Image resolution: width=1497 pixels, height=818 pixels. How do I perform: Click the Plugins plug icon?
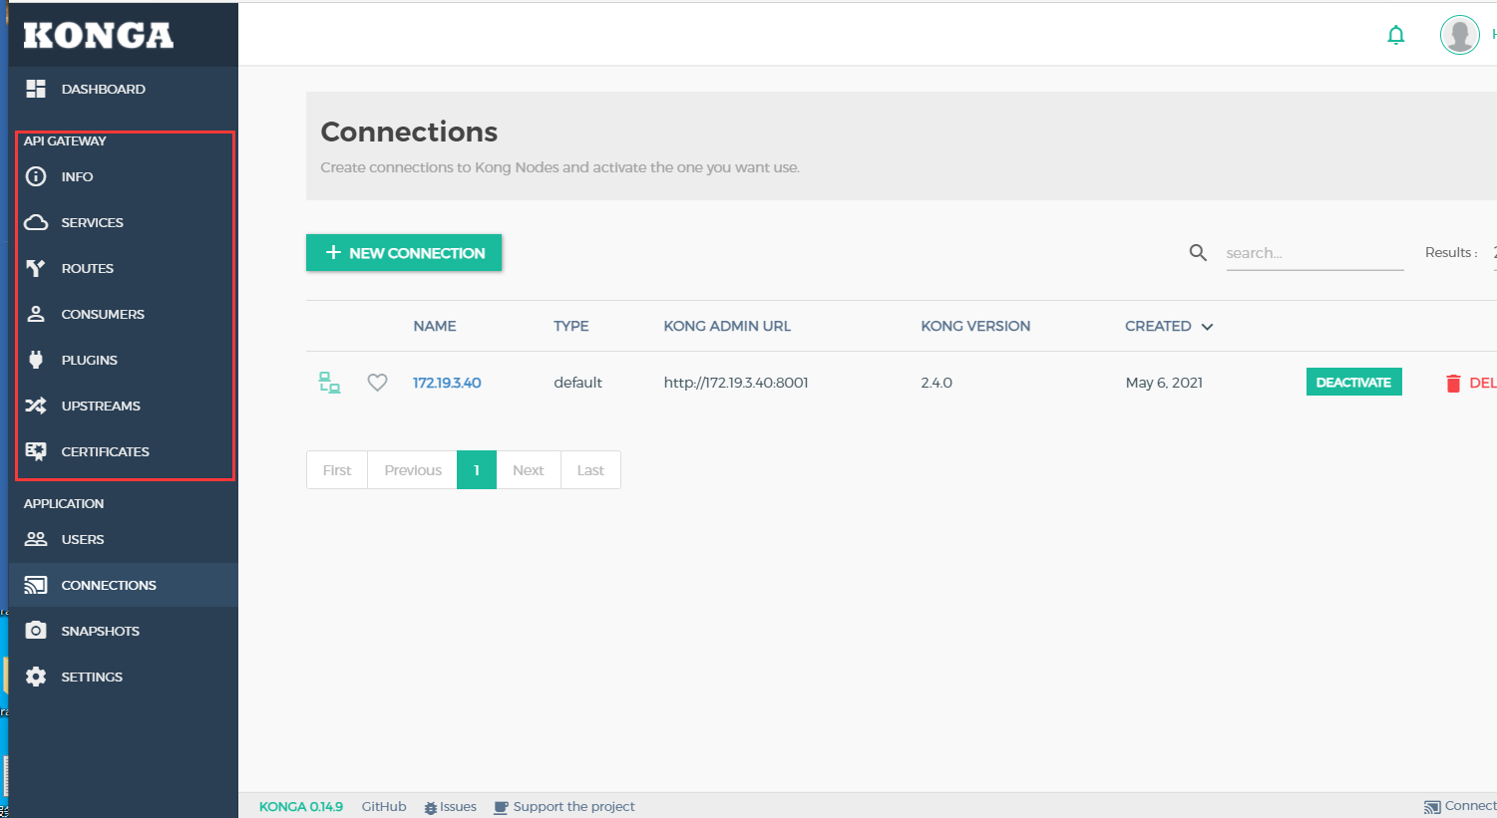[x=36, y=360]
